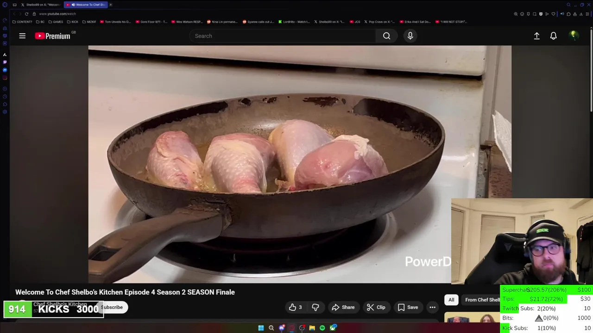Image resolution: width=593 pixels, height=333 pixels.
Task: Click browser snapshot capture icon
Action: pyautogui.click(x=535, y=14)
